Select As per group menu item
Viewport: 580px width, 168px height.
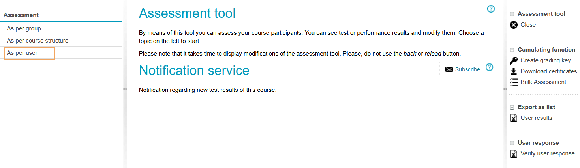[24, 28]
